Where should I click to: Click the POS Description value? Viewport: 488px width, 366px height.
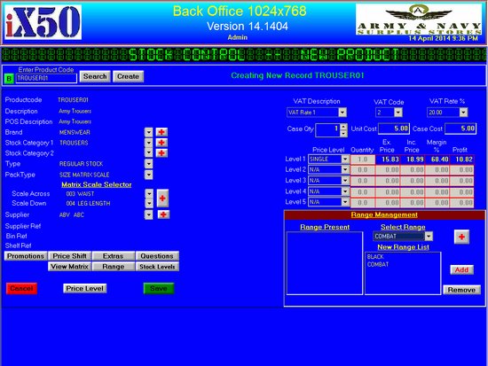point(75,121)
